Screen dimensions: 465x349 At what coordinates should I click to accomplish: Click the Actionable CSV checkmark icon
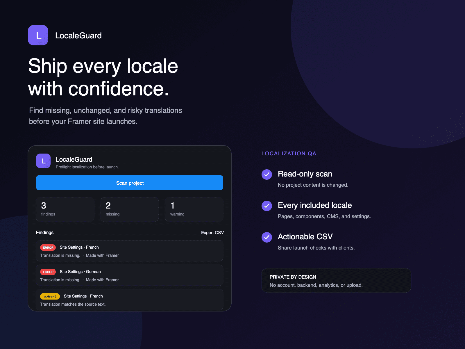(x=267, y=237)
